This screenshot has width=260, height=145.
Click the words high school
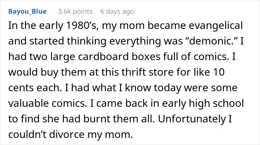pyautogui.click(x=216, y=103)
